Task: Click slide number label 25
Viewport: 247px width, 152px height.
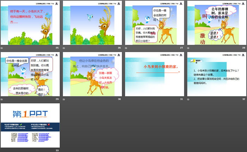Action: click(x=57, y=48)
